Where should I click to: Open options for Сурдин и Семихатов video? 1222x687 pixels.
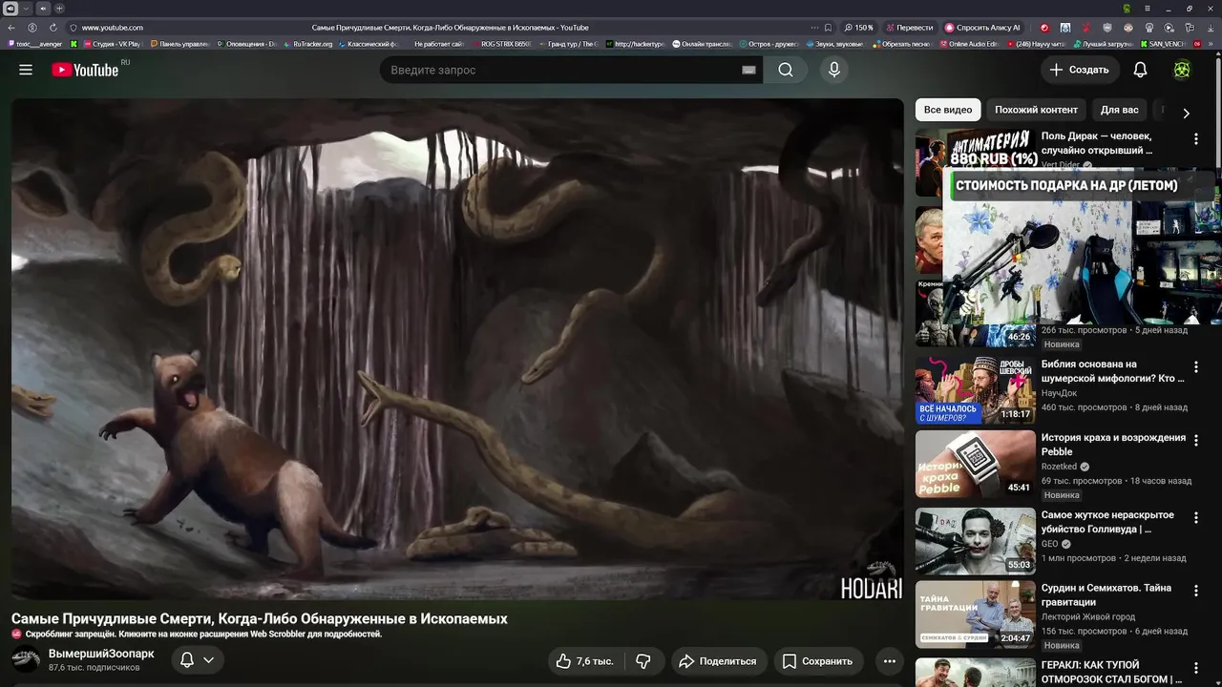(1196, 591)
